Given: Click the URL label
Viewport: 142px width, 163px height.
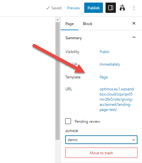Looking at the screenshot, I should point(69,89).
